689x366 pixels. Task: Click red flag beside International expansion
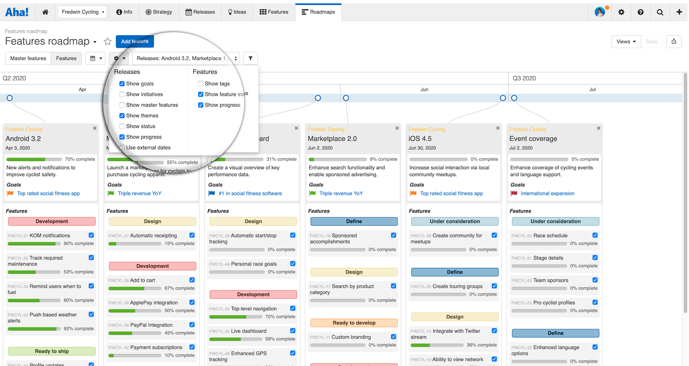tap(514, 193)
